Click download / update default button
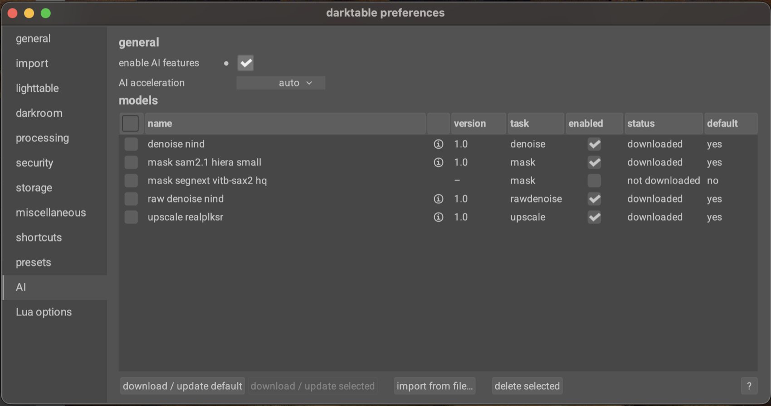Viewport: 771px width, 406px height. pos(182,386)
